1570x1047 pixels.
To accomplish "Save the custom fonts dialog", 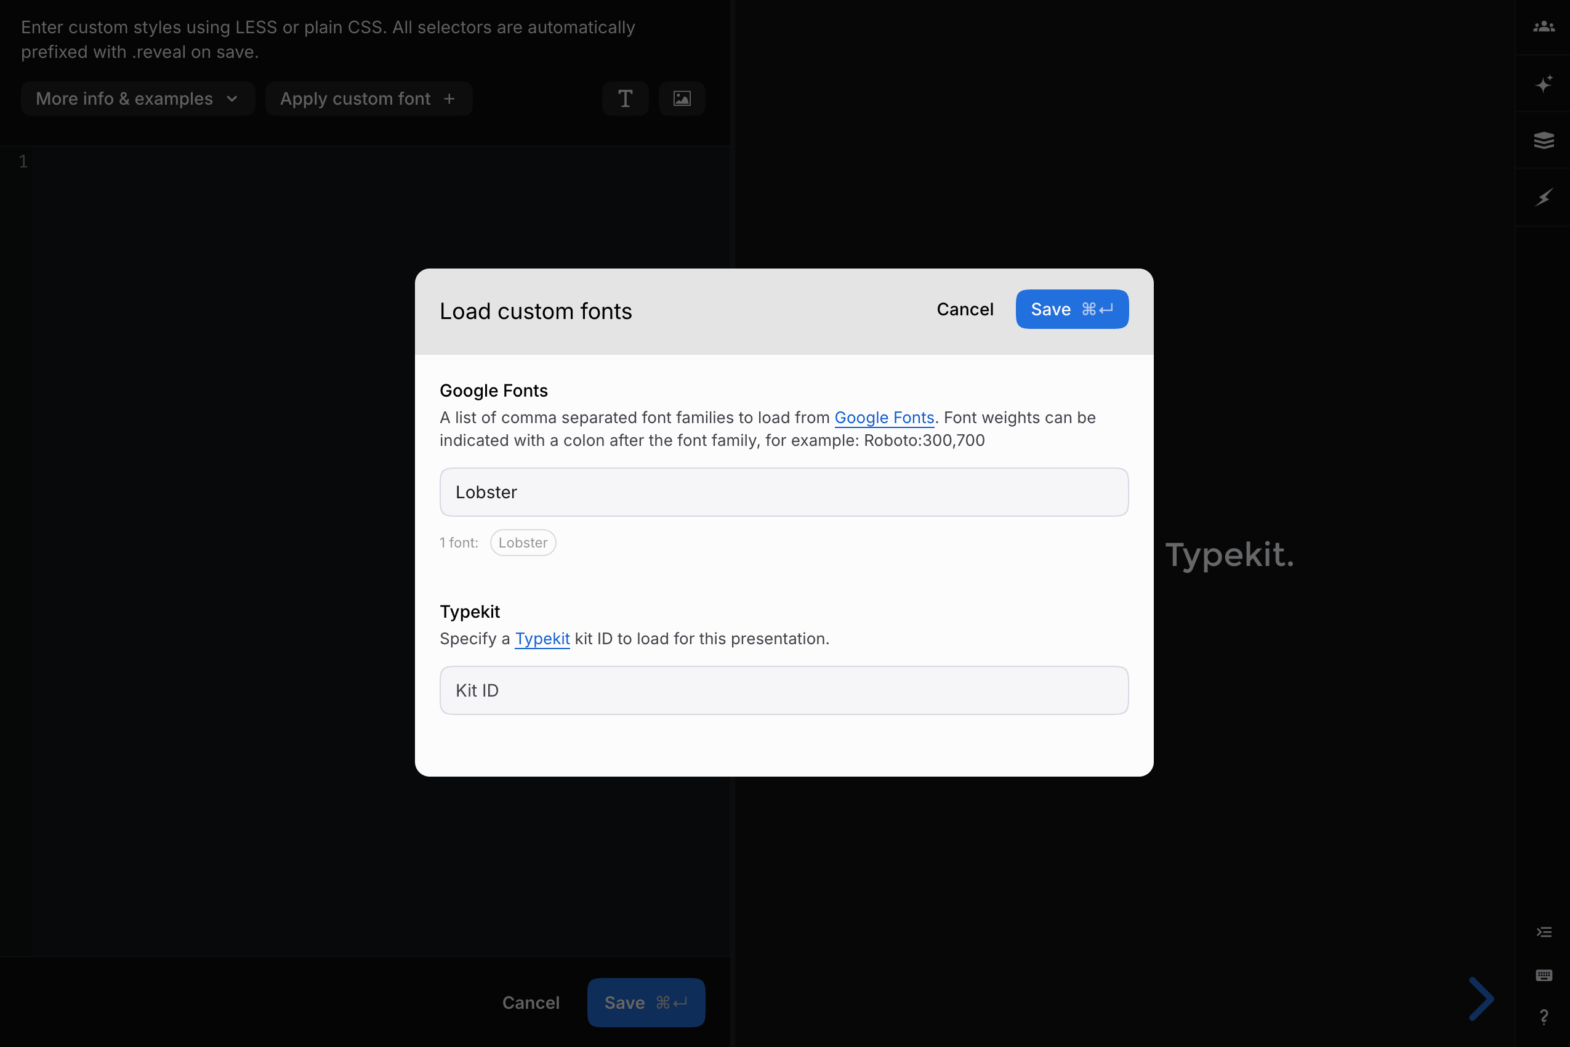I will [x=1072, y=309].
